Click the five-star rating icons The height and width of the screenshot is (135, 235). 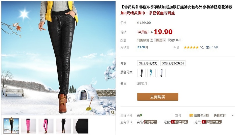click(x=191, y=47)
